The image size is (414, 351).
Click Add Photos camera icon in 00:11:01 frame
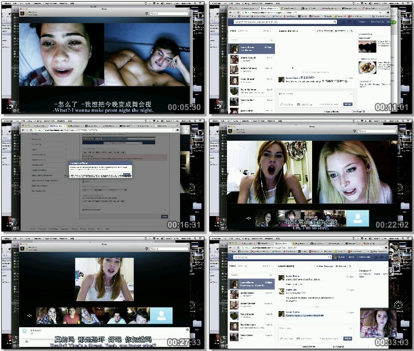coord(298,104)
